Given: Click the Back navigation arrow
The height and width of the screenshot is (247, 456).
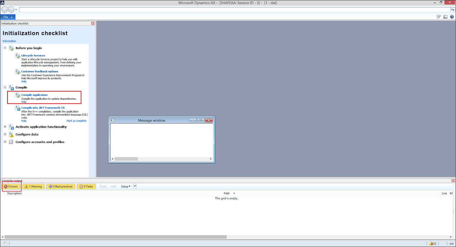Looking at the screenshot, I should point(5,9).
